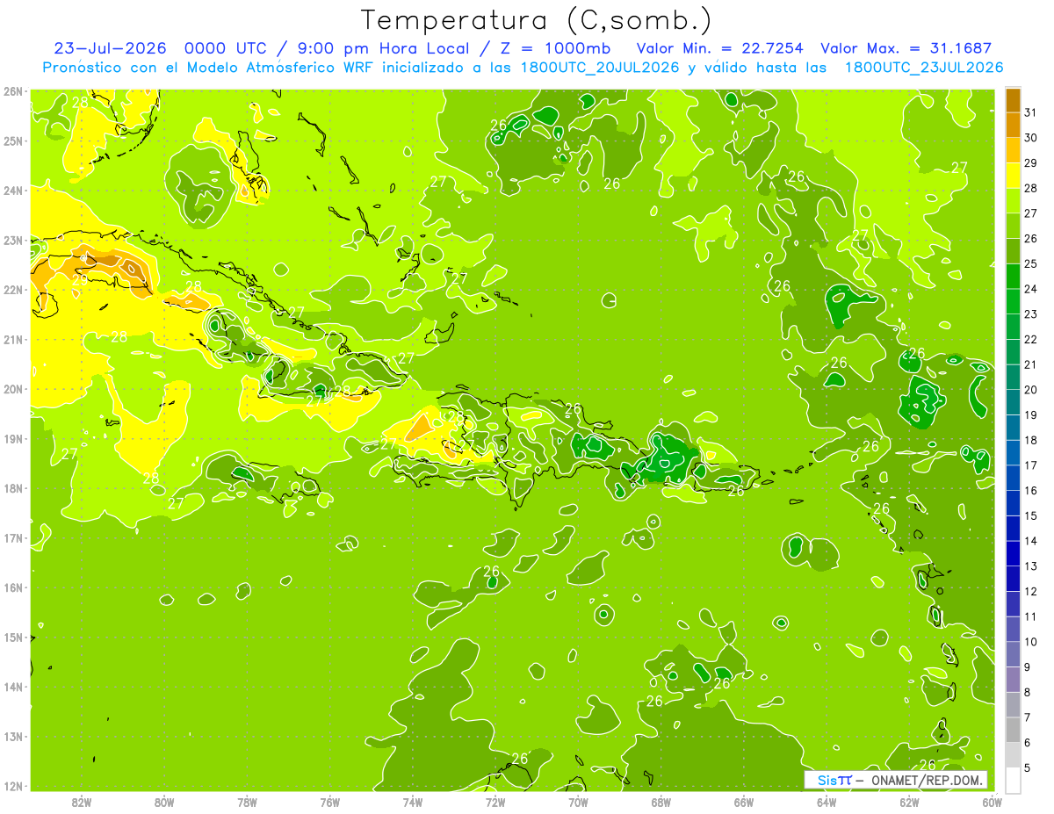Click the 12N latitude axis label

13,786
